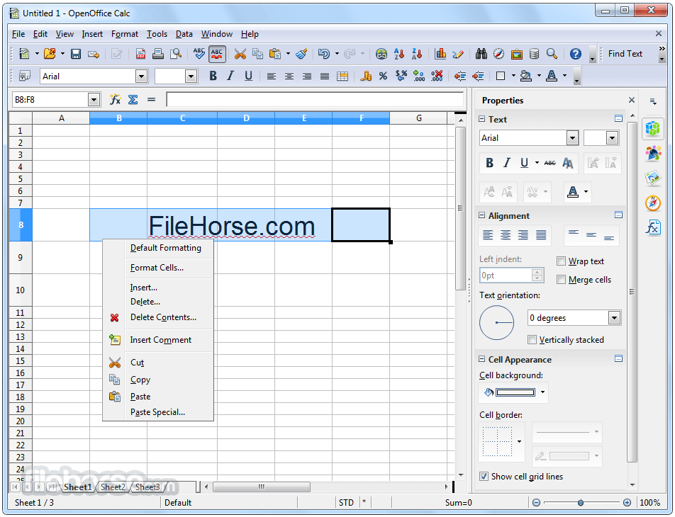Screen dimensions: 675x517
Task: Export directly as PDF icon
Action: [x=140, y=54]
